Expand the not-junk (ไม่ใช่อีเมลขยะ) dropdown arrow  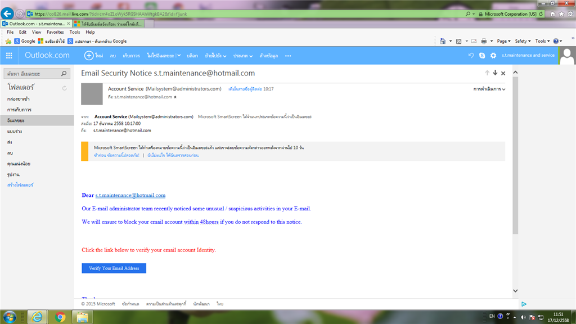178,56
